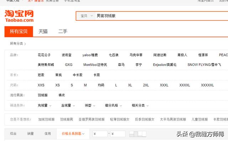This screenshot has height=141, width=228.
Task: Click suggested search 圣捷罗男装羽绒服
Action: coord(92,120)
